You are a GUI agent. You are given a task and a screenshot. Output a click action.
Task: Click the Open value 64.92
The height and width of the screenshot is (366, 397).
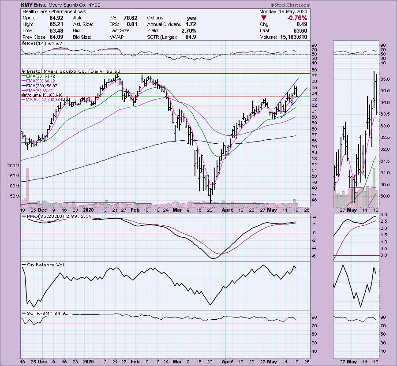point(56,18)
